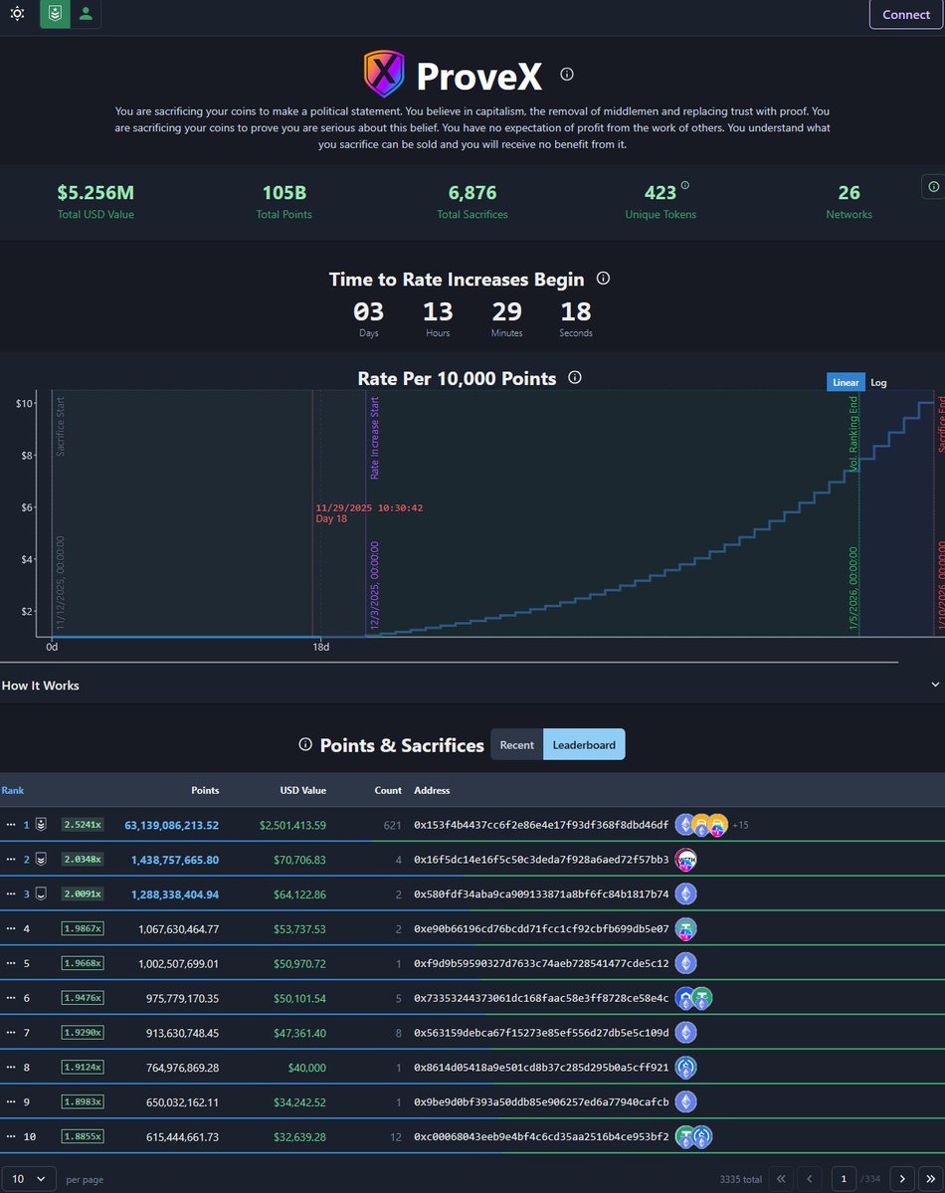This screenshot has width=945, height=1193.
Task: Click the 2.5241x multiplier badge
Action: (83, 825)
